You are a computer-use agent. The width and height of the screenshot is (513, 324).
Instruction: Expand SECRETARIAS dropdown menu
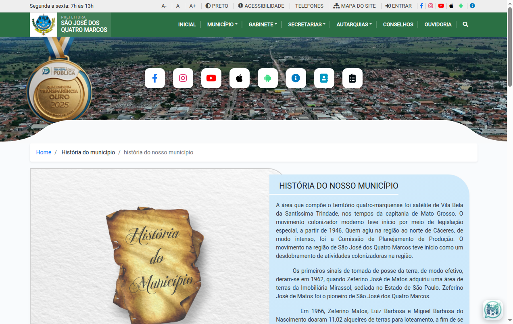(307, 25)
